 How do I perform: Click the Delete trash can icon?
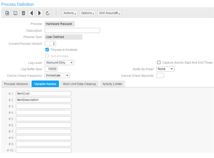(x=23, y=13)
